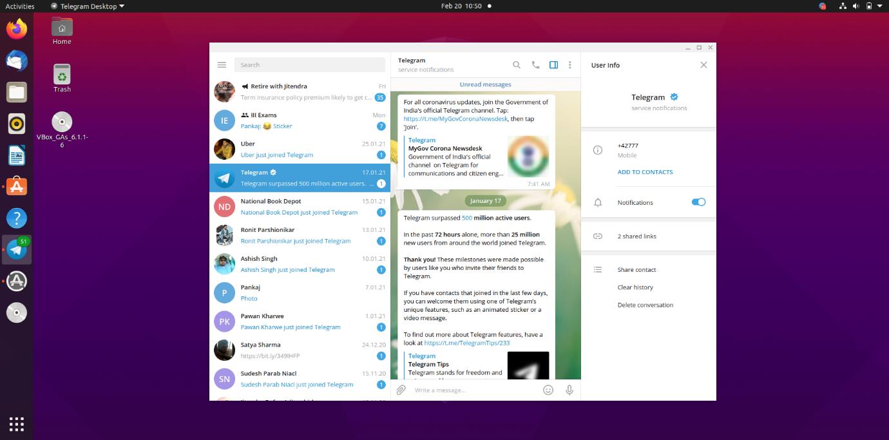The image size is (889, 440).
Task: Click the Write a message field
Action: tap(474, 390)
